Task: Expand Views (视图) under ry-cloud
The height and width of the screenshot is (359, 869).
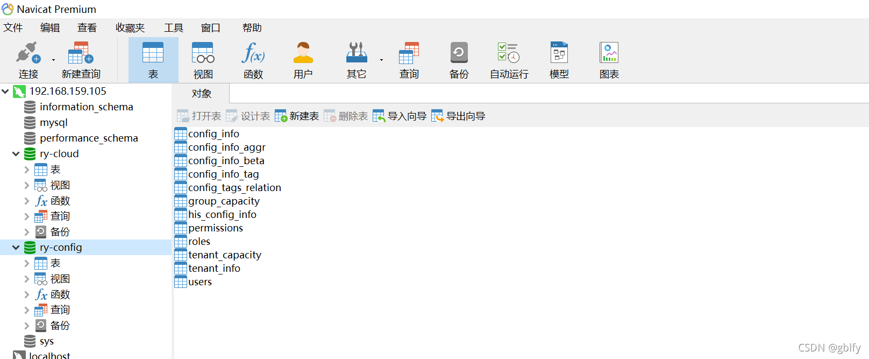Action: (x=27, y=185)
